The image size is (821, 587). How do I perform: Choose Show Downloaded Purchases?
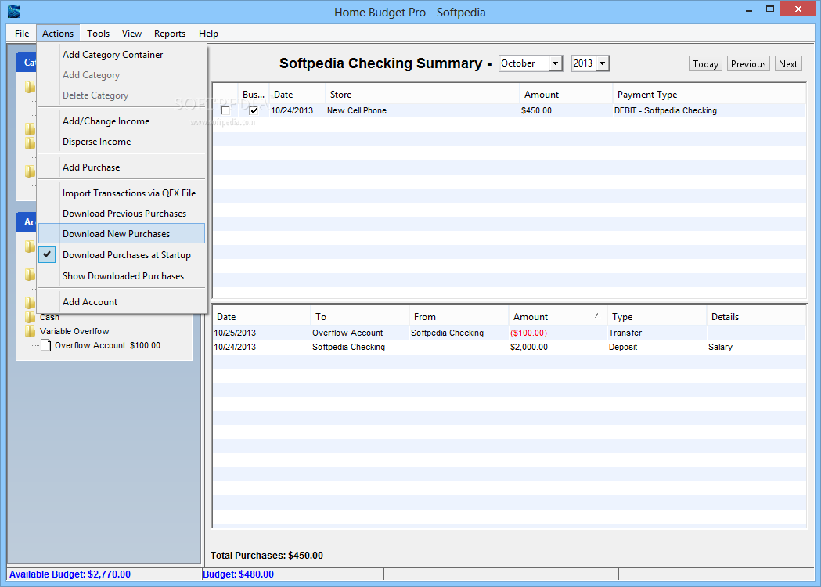click(x=121, y=276)
